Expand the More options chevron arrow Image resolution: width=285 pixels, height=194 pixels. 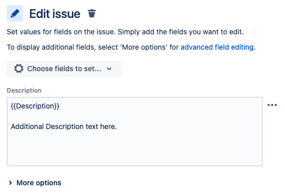pos(10,183)
